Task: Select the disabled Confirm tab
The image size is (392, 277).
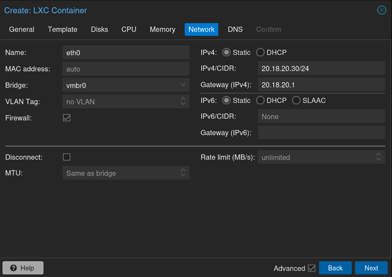Action: click(x=268, y=30)
